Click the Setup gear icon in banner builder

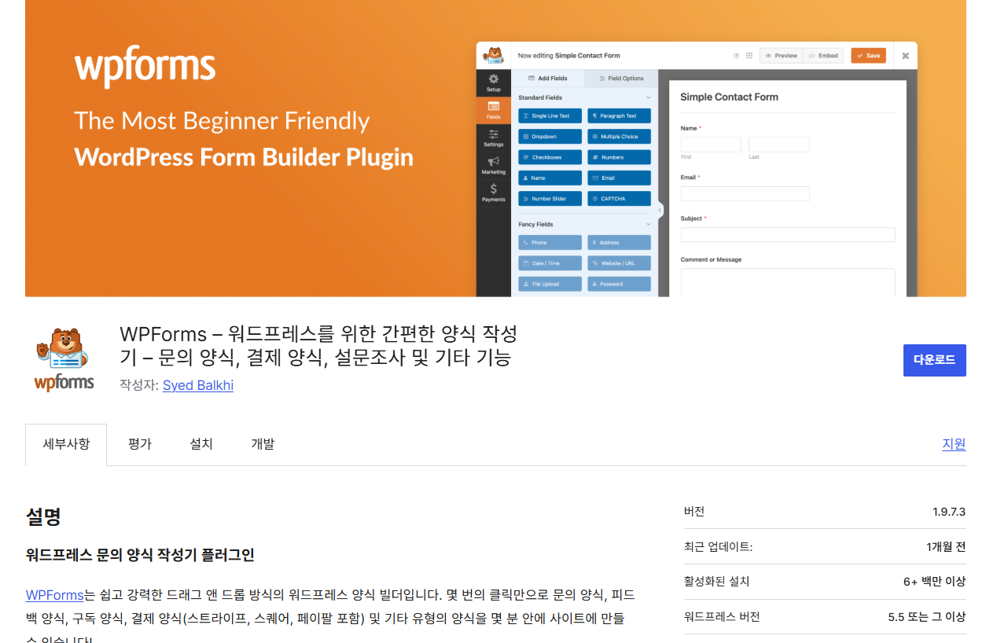tap(493, 79)
